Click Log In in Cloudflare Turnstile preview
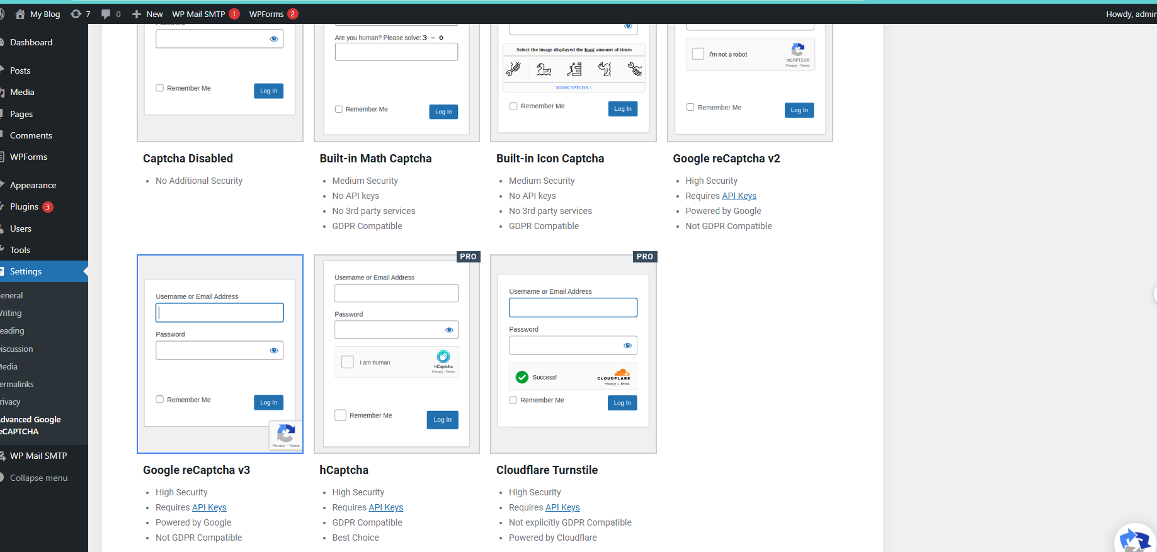This screenshot has width=1157, height=552. (x=622, y=403)
